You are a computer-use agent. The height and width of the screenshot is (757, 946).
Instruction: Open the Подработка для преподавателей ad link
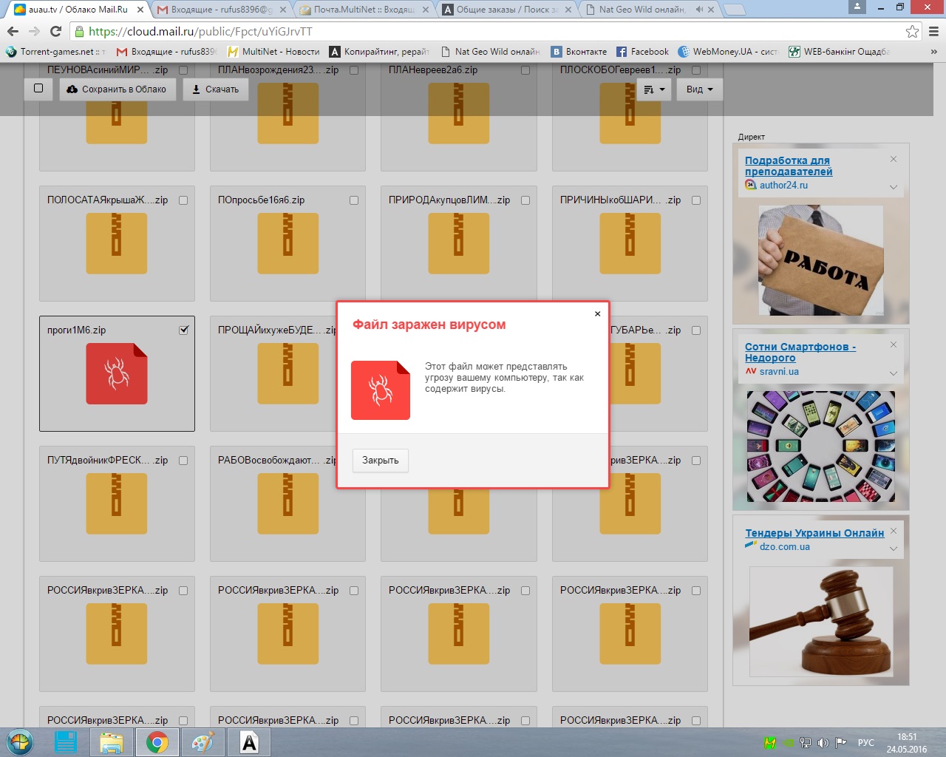[789, 166]
